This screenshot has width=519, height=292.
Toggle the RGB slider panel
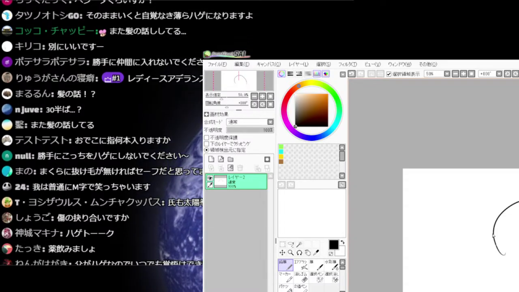pyautogui.click(x=290, y=74)
